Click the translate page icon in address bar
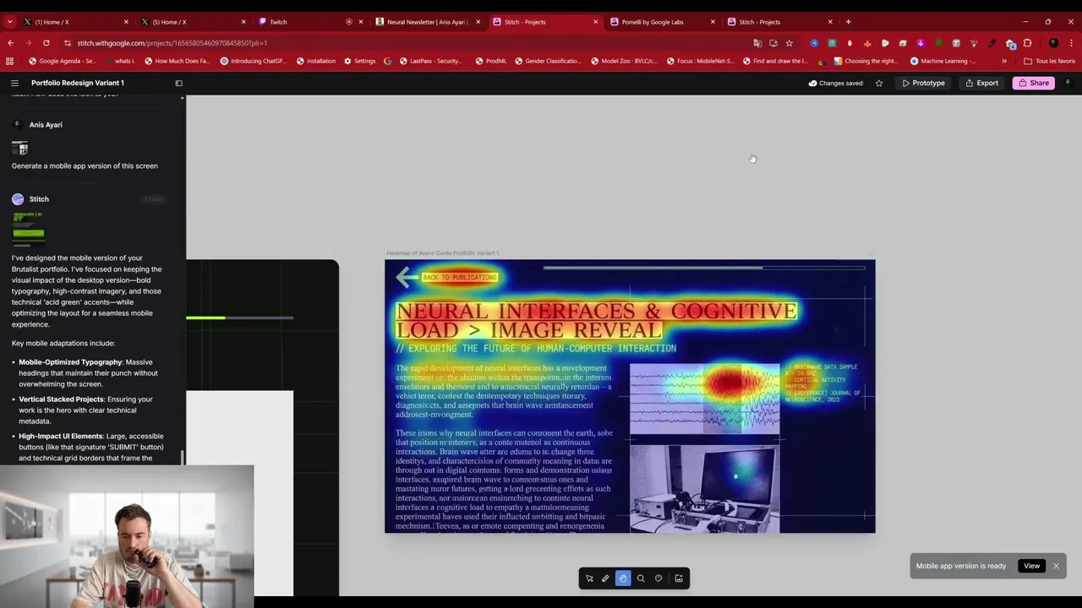This screenshot has height=608, width=1082. coord(757,43)
